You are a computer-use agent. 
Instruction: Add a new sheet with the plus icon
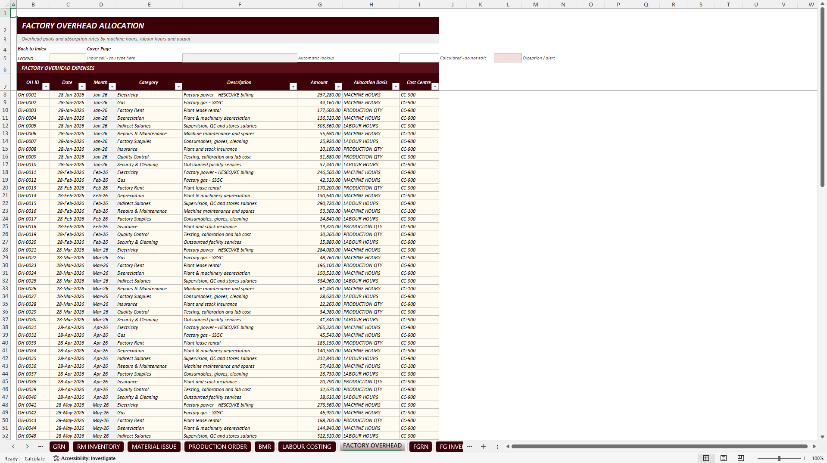[x=483, y=447]
